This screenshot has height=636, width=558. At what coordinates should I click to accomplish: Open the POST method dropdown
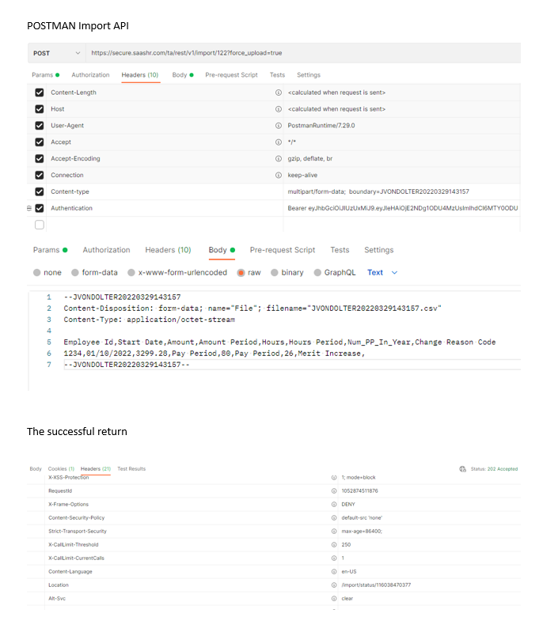pyautogui.click(x=56, y=52)
